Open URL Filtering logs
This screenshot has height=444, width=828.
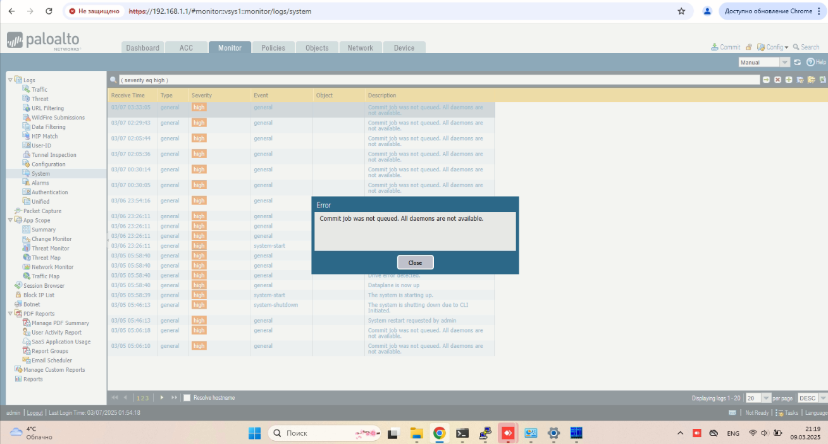(47, 108)
